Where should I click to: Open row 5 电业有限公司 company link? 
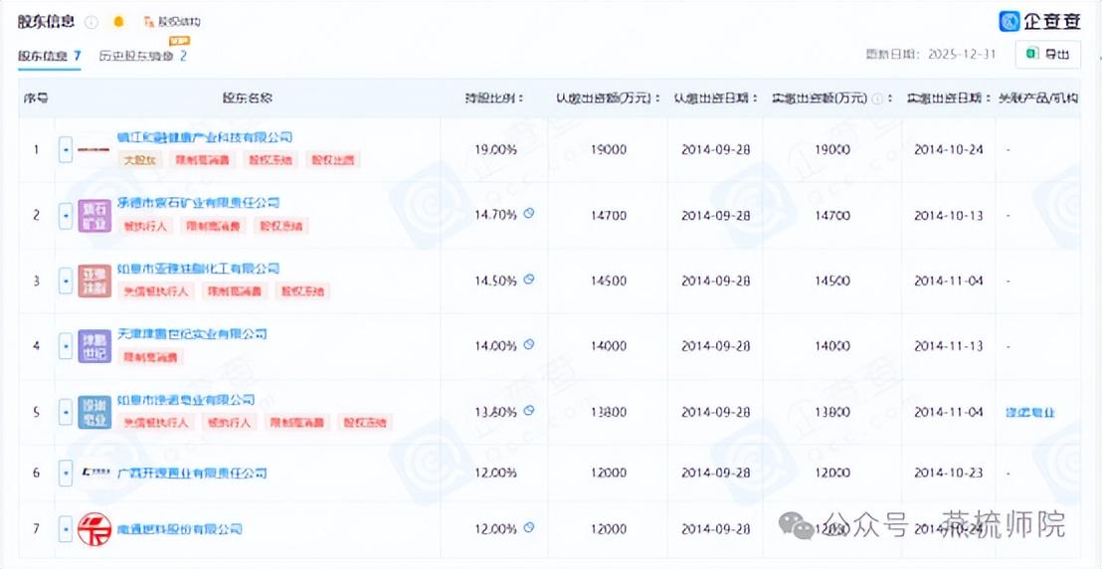tap(186, 400)
